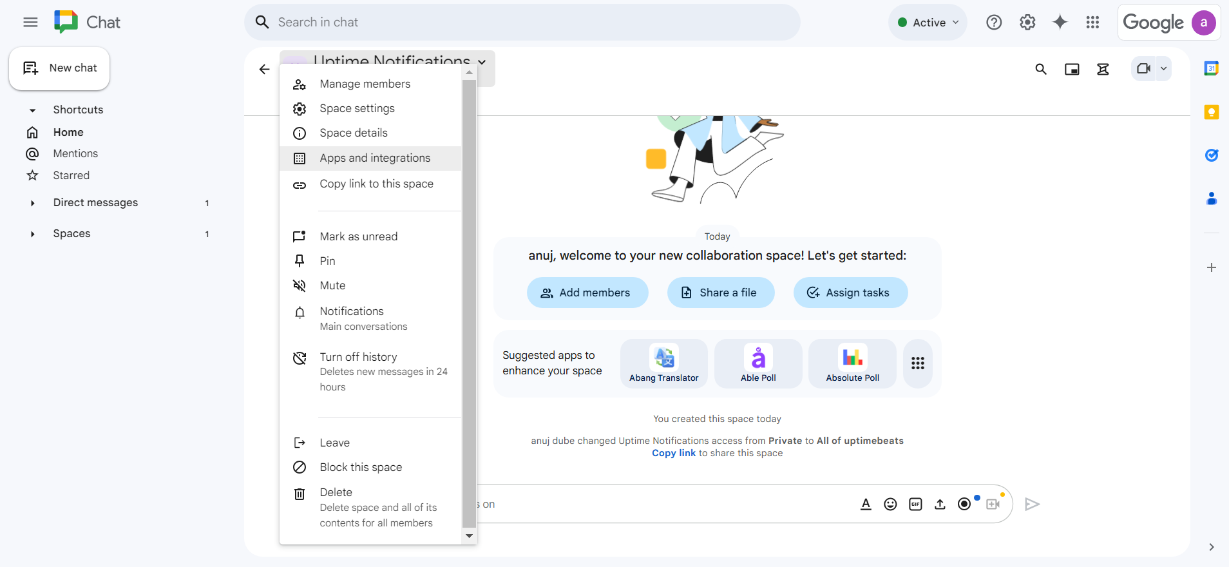Open the main menu hamburger icon
The width and height of the screenshot is (1229, 567).
[x=30, y=23]
